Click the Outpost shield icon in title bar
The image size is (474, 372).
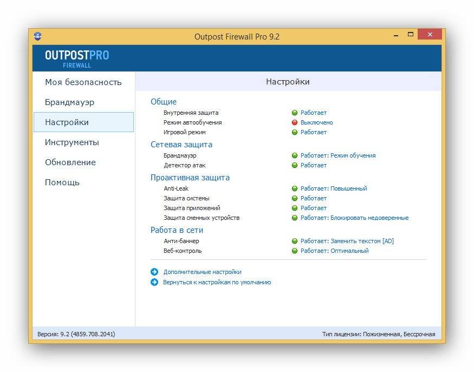[x=37, y=36]
